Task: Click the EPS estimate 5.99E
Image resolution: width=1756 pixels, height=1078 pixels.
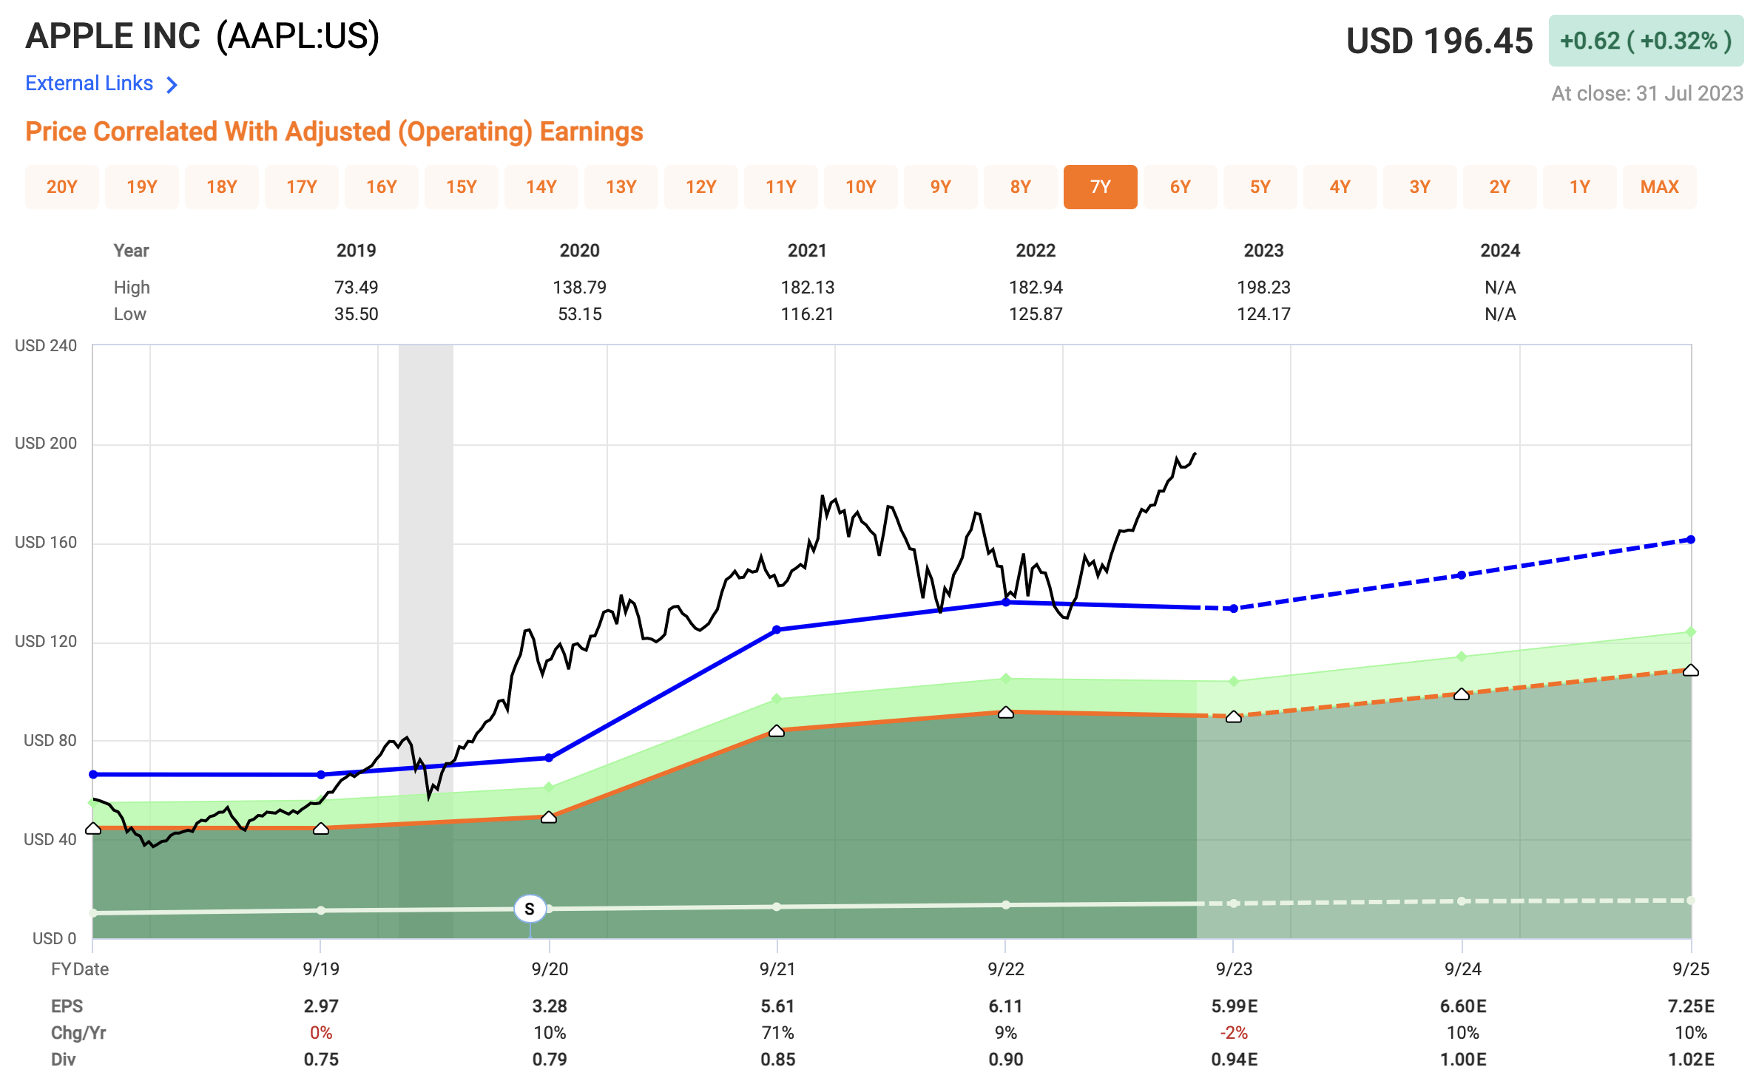Action: 1235,1006
